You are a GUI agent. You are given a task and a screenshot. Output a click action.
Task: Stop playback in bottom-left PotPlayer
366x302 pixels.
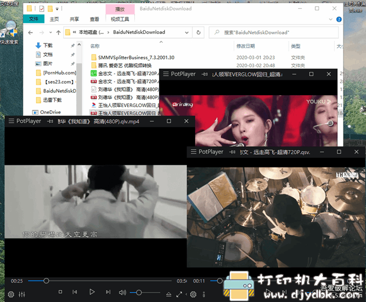(60, 292)
